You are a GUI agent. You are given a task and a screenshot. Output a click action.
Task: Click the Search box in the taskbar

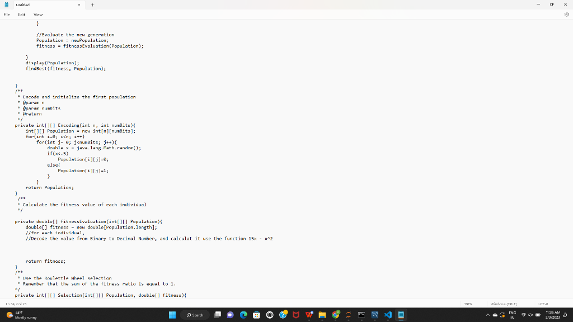[x=196, y=315]
